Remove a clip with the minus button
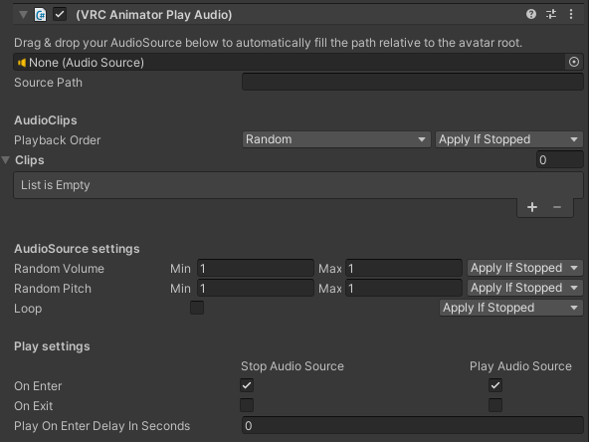 point(557,207)
